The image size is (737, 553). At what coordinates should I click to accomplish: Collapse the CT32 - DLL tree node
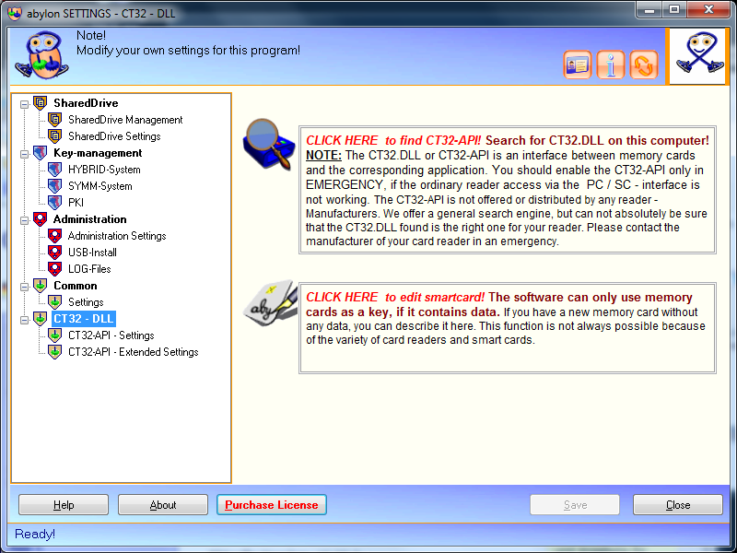tap(25, 320)
